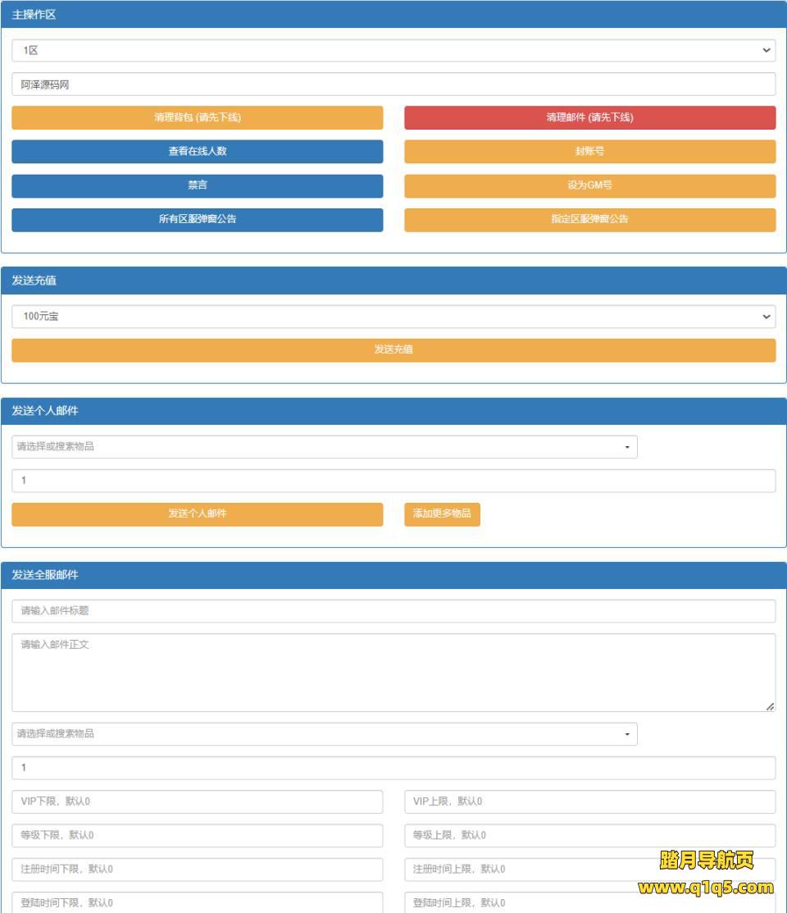Click the 等级上限 input field
Screen dimensions: 787x913
pyautogui.click(x=589, y=836)
